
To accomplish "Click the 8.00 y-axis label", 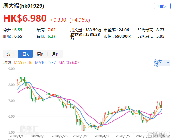I will [x=11, y=85].
